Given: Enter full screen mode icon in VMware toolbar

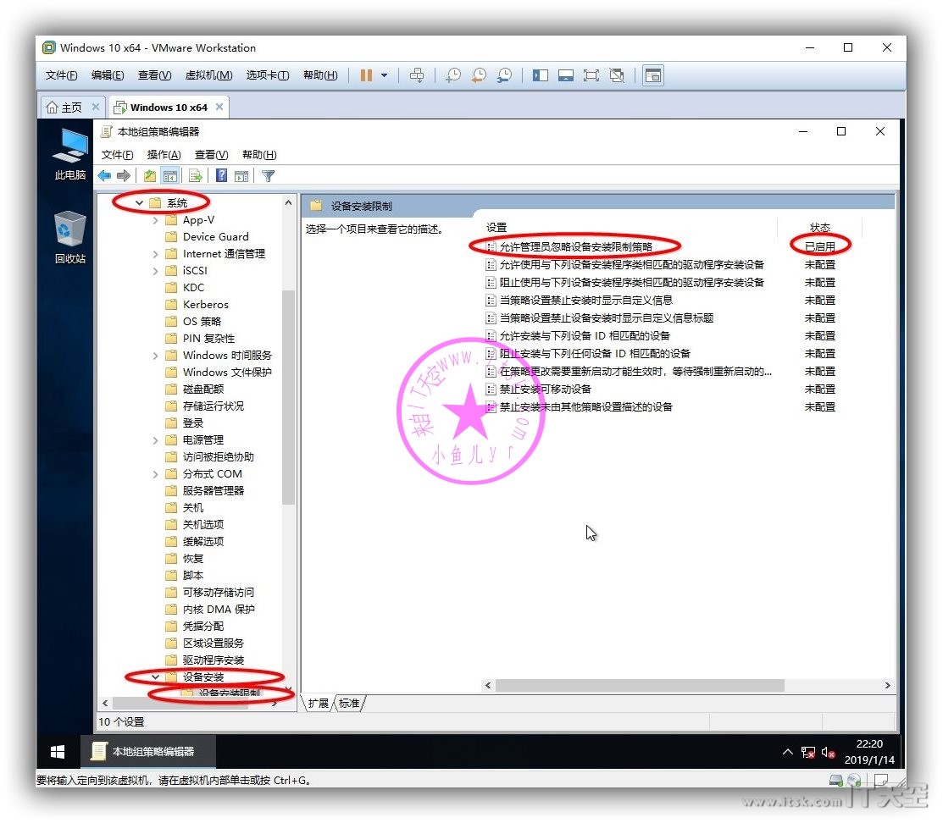Looking at the screenshot, I should 591,75.
